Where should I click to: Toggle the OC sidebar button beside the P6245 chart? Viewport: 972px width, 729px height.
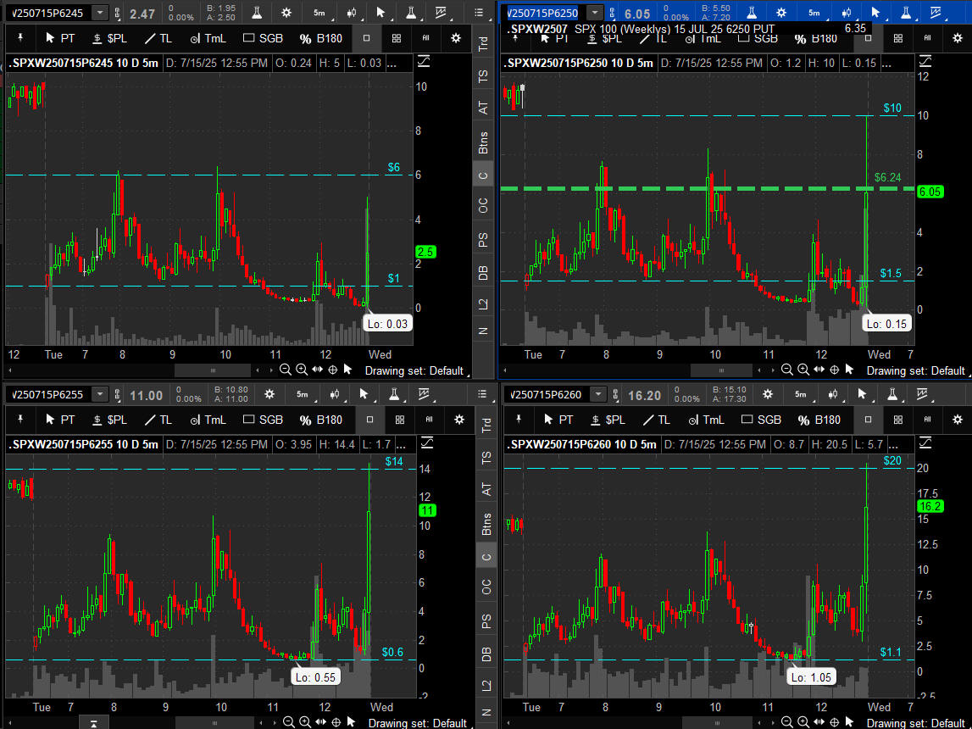(483, 204)
